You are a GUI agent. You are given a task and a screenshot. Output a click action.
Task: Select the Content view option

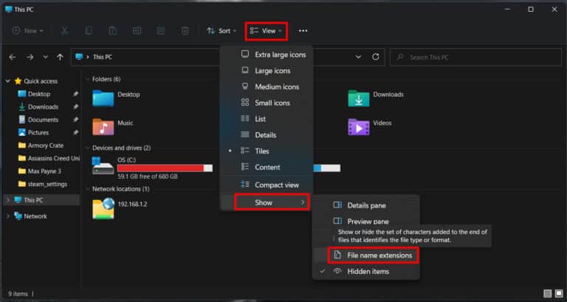coord(267,167)
